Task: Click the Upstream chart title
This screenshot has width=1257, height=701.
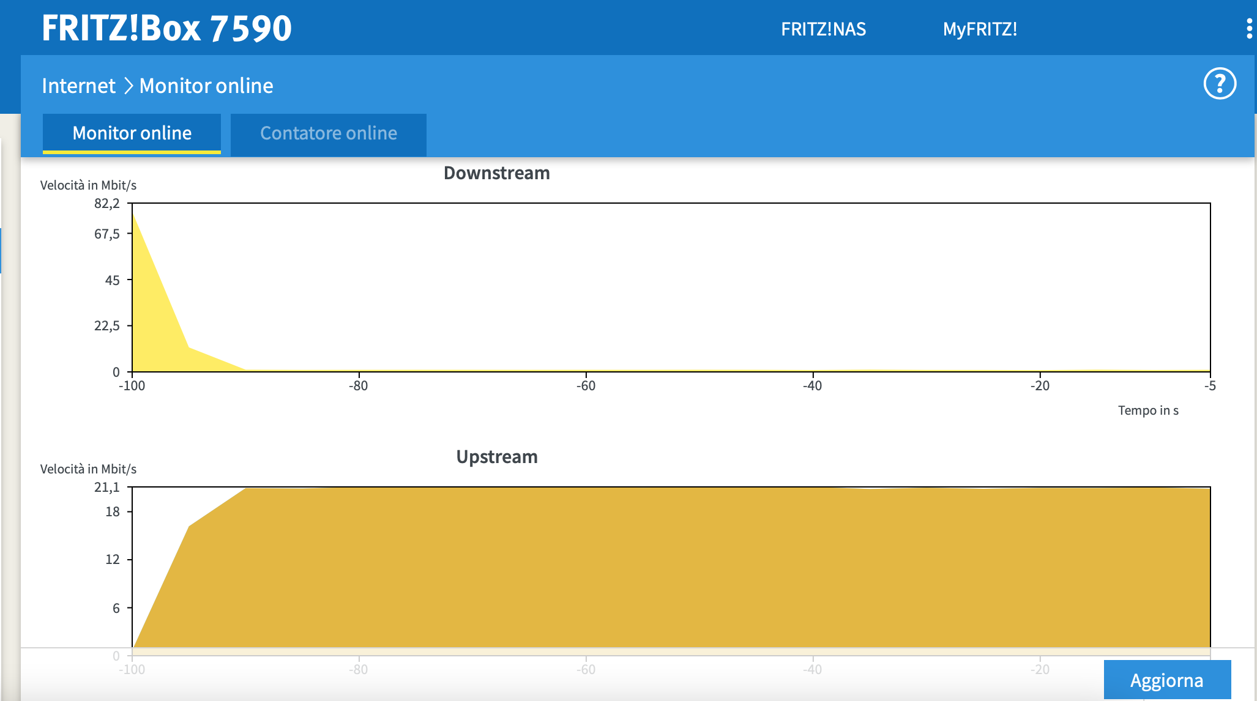Action: pos(496,457)
